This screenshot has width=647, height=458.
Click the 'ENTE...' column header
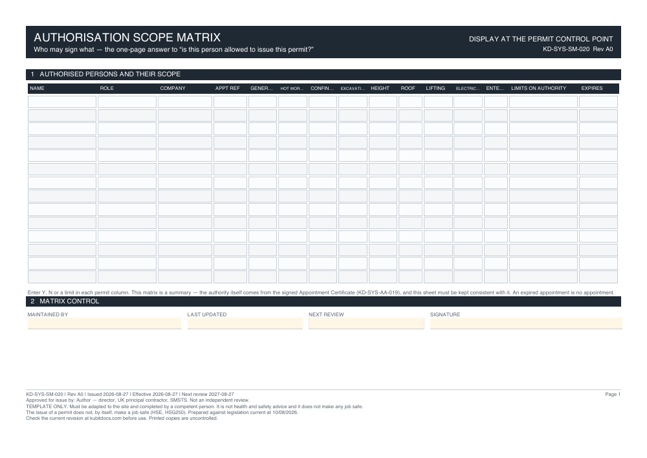pyautogui.click(x=495, y=88)
